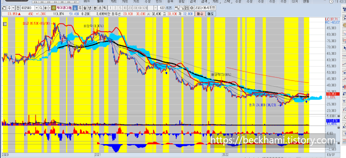This screenshot has height=158, width=346.
Task: Open the 메뉴 tab
Action: [x=87, y=1]
